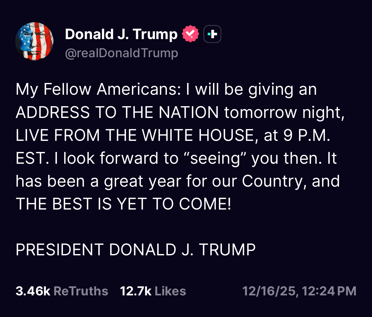This screenshot has width=372, height=317.
Task: Select the Likes label
Action: [x=170, y=291]
